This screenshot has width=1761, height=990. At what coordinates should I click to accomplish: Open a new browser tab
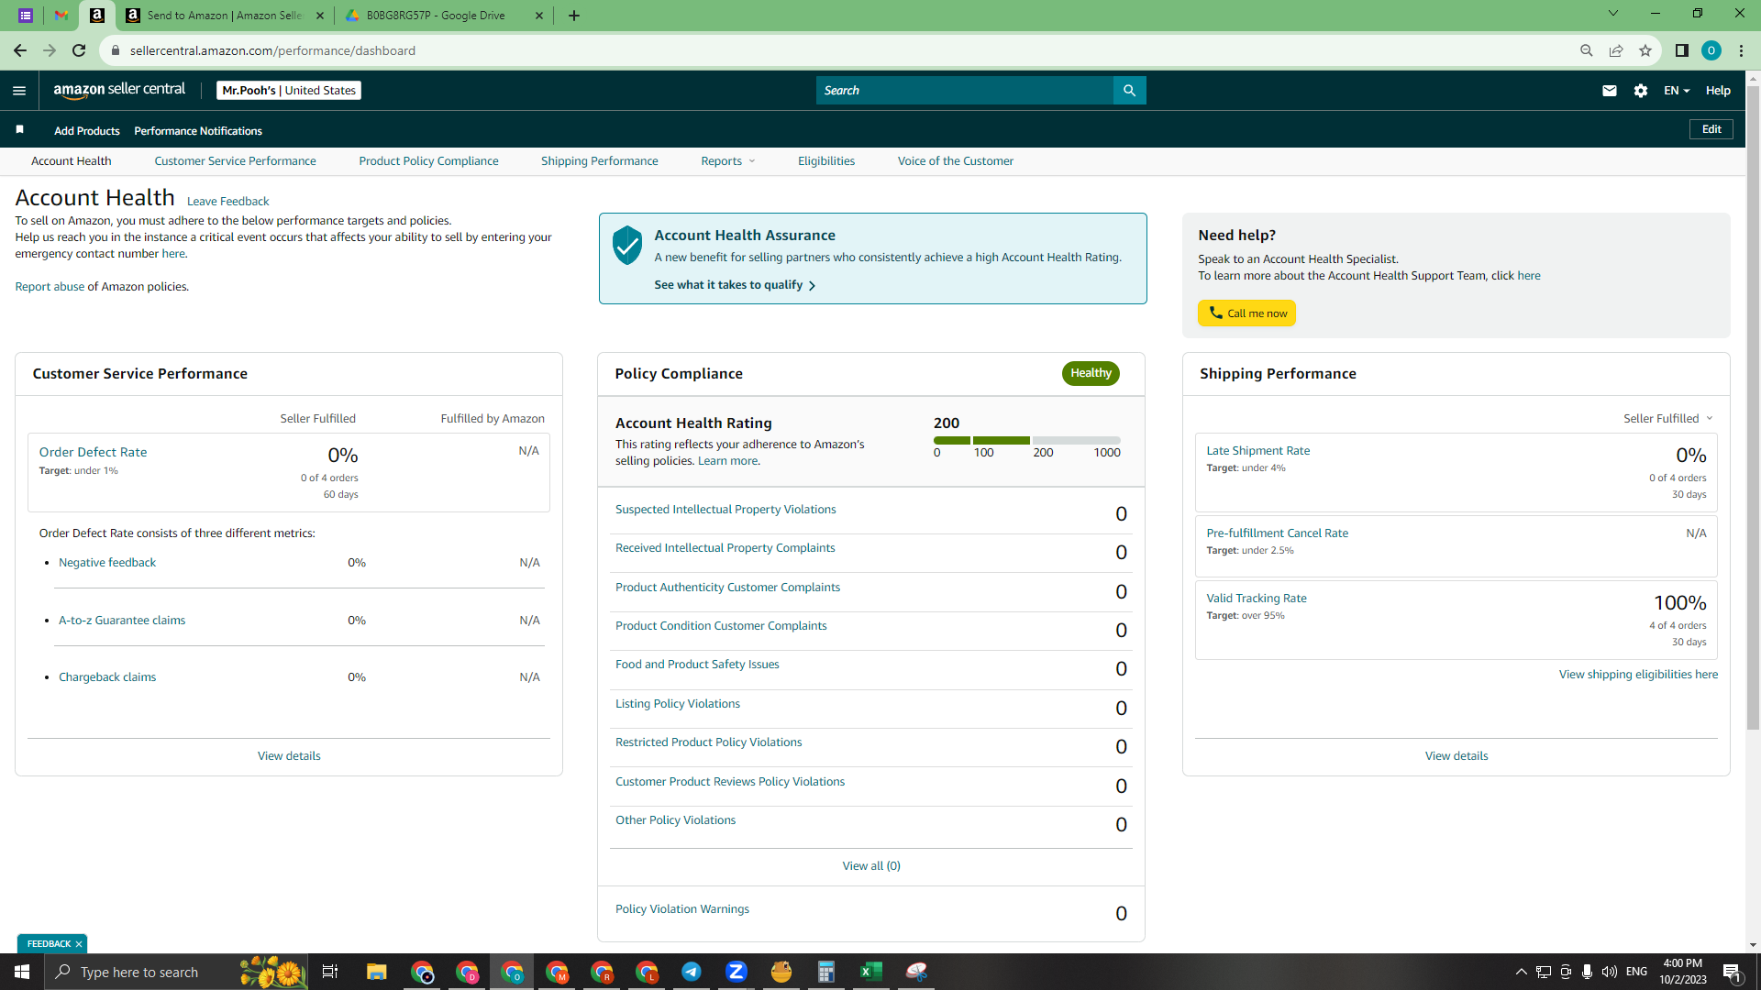pyautogui.click(x=574, y=16)
